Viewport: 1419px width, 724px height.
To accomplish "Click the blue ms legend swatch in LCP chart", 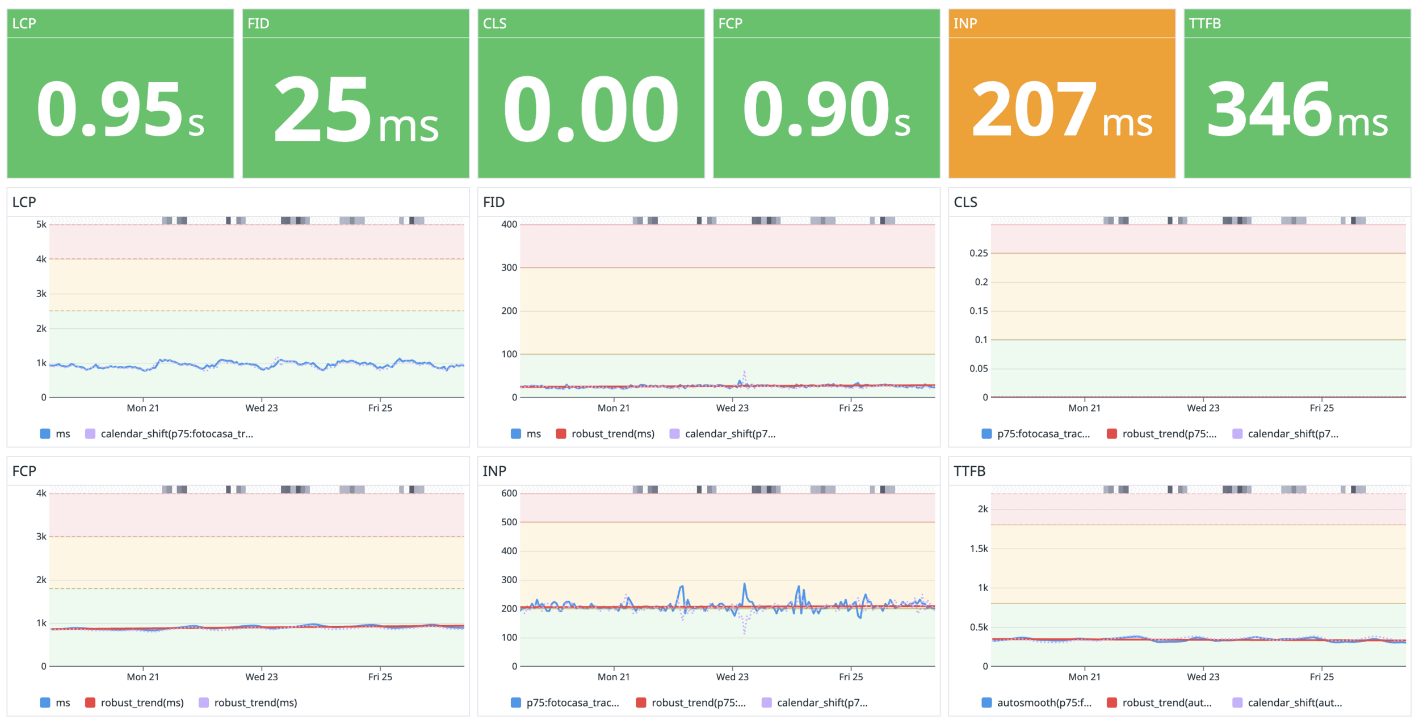I will coord(45,434).
